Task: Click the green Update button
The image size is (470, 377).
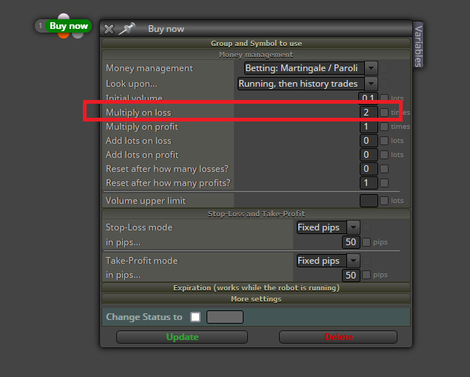Action: (182, 337)
